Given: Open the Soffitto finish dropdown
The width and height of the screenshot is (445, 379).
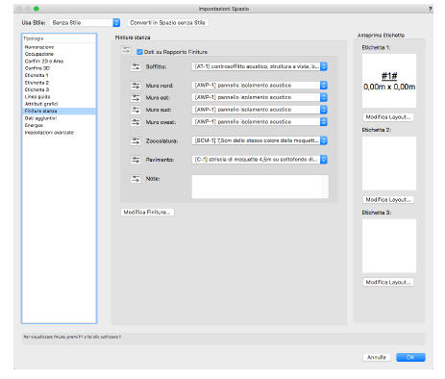Looking at the screenshot, I should click(x=260, y=66).
